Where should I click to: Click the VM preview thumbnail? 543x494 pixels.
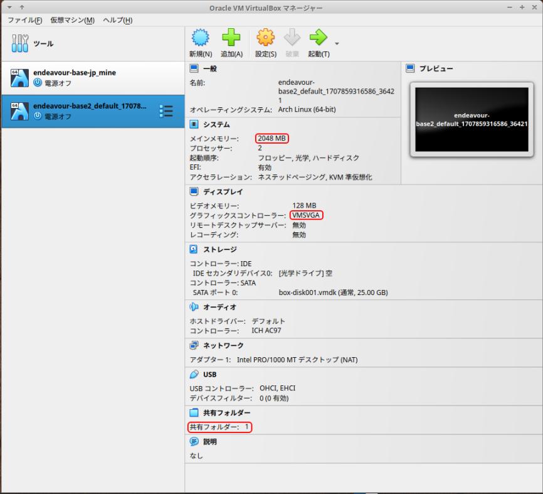pyautogui.click(x=472, y=119)
